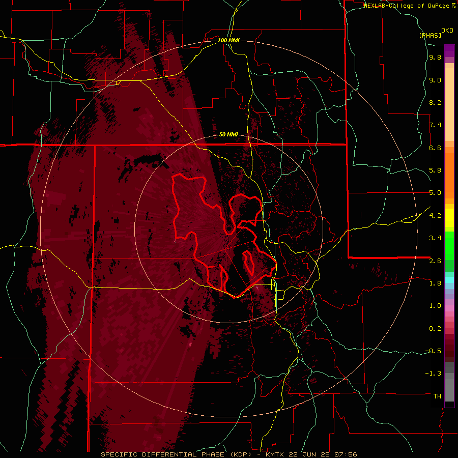Click the yellow segment of the color bar
Image resolution: width=458 pixels, height=458 pixels.
449,218
